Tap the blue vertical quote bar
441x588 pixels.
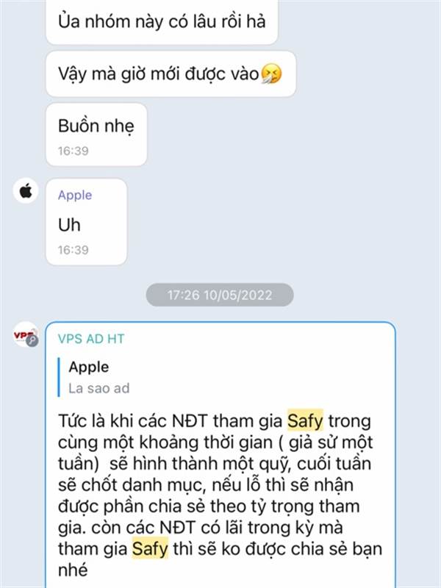[59, 377]
